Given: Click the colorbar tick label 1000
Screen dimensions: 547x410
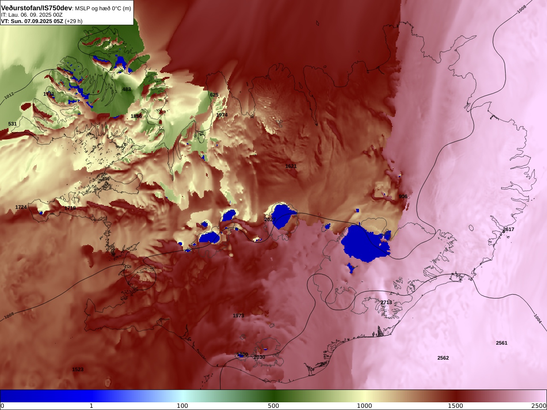Looking at the screenshot, I should [365, 406].
